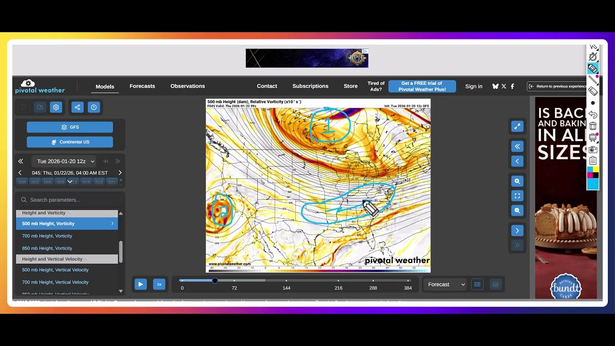Image resolution: width=615 pixels, height=346 pixels.
Task: Open the Facebook social icon
Action: (x=512, y=86)
